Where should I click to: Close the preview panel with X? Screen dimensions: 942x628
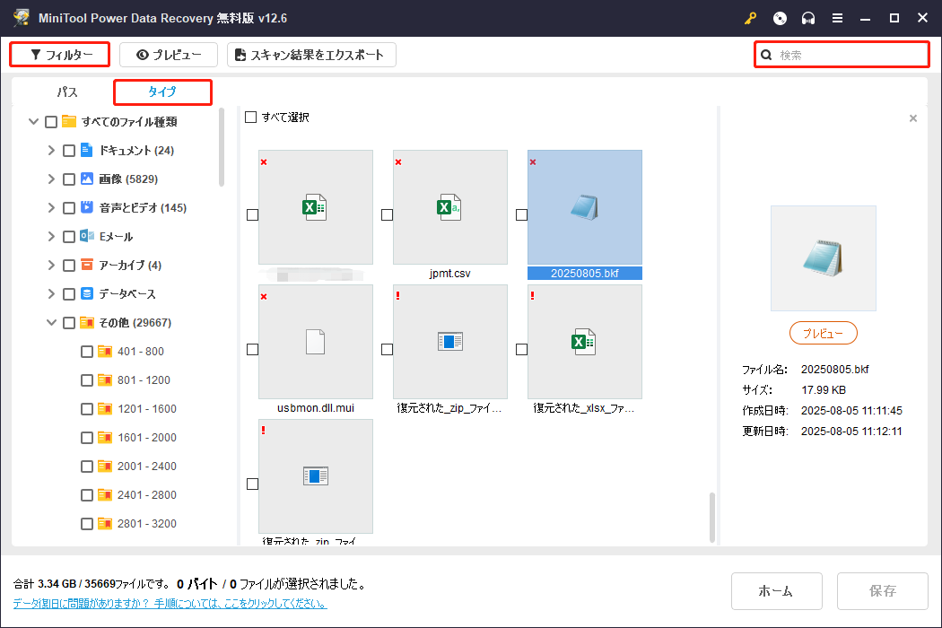(913, 118)
